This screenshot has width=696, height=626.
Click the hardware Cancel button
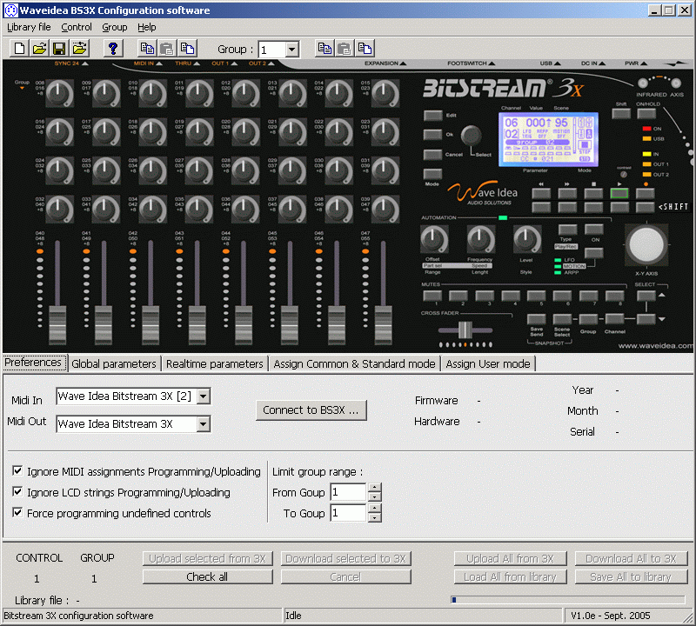pyautogui.click(x=432, y=155)
